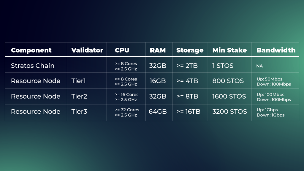Select the 1600 STOS min stake cell

(x=229, y=96)
